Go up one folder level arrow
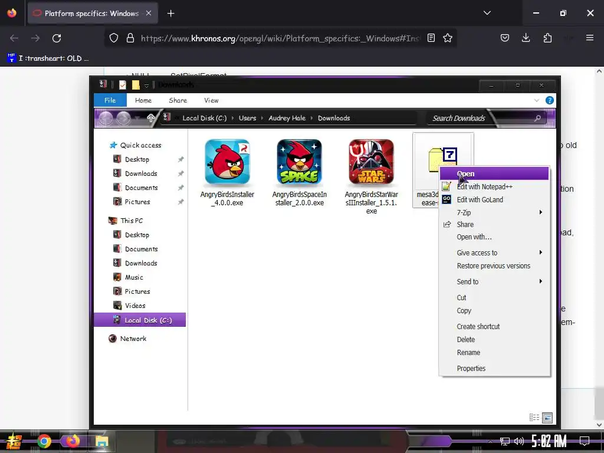 click(150, 118)
